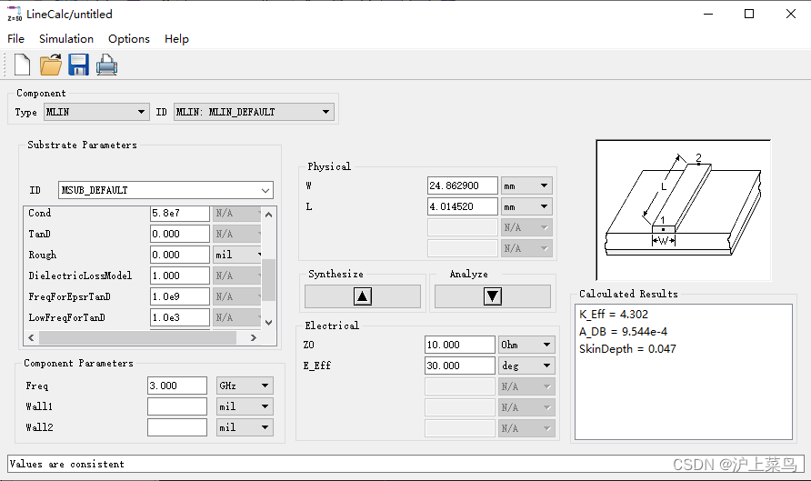Click the Rough value field

180,255
